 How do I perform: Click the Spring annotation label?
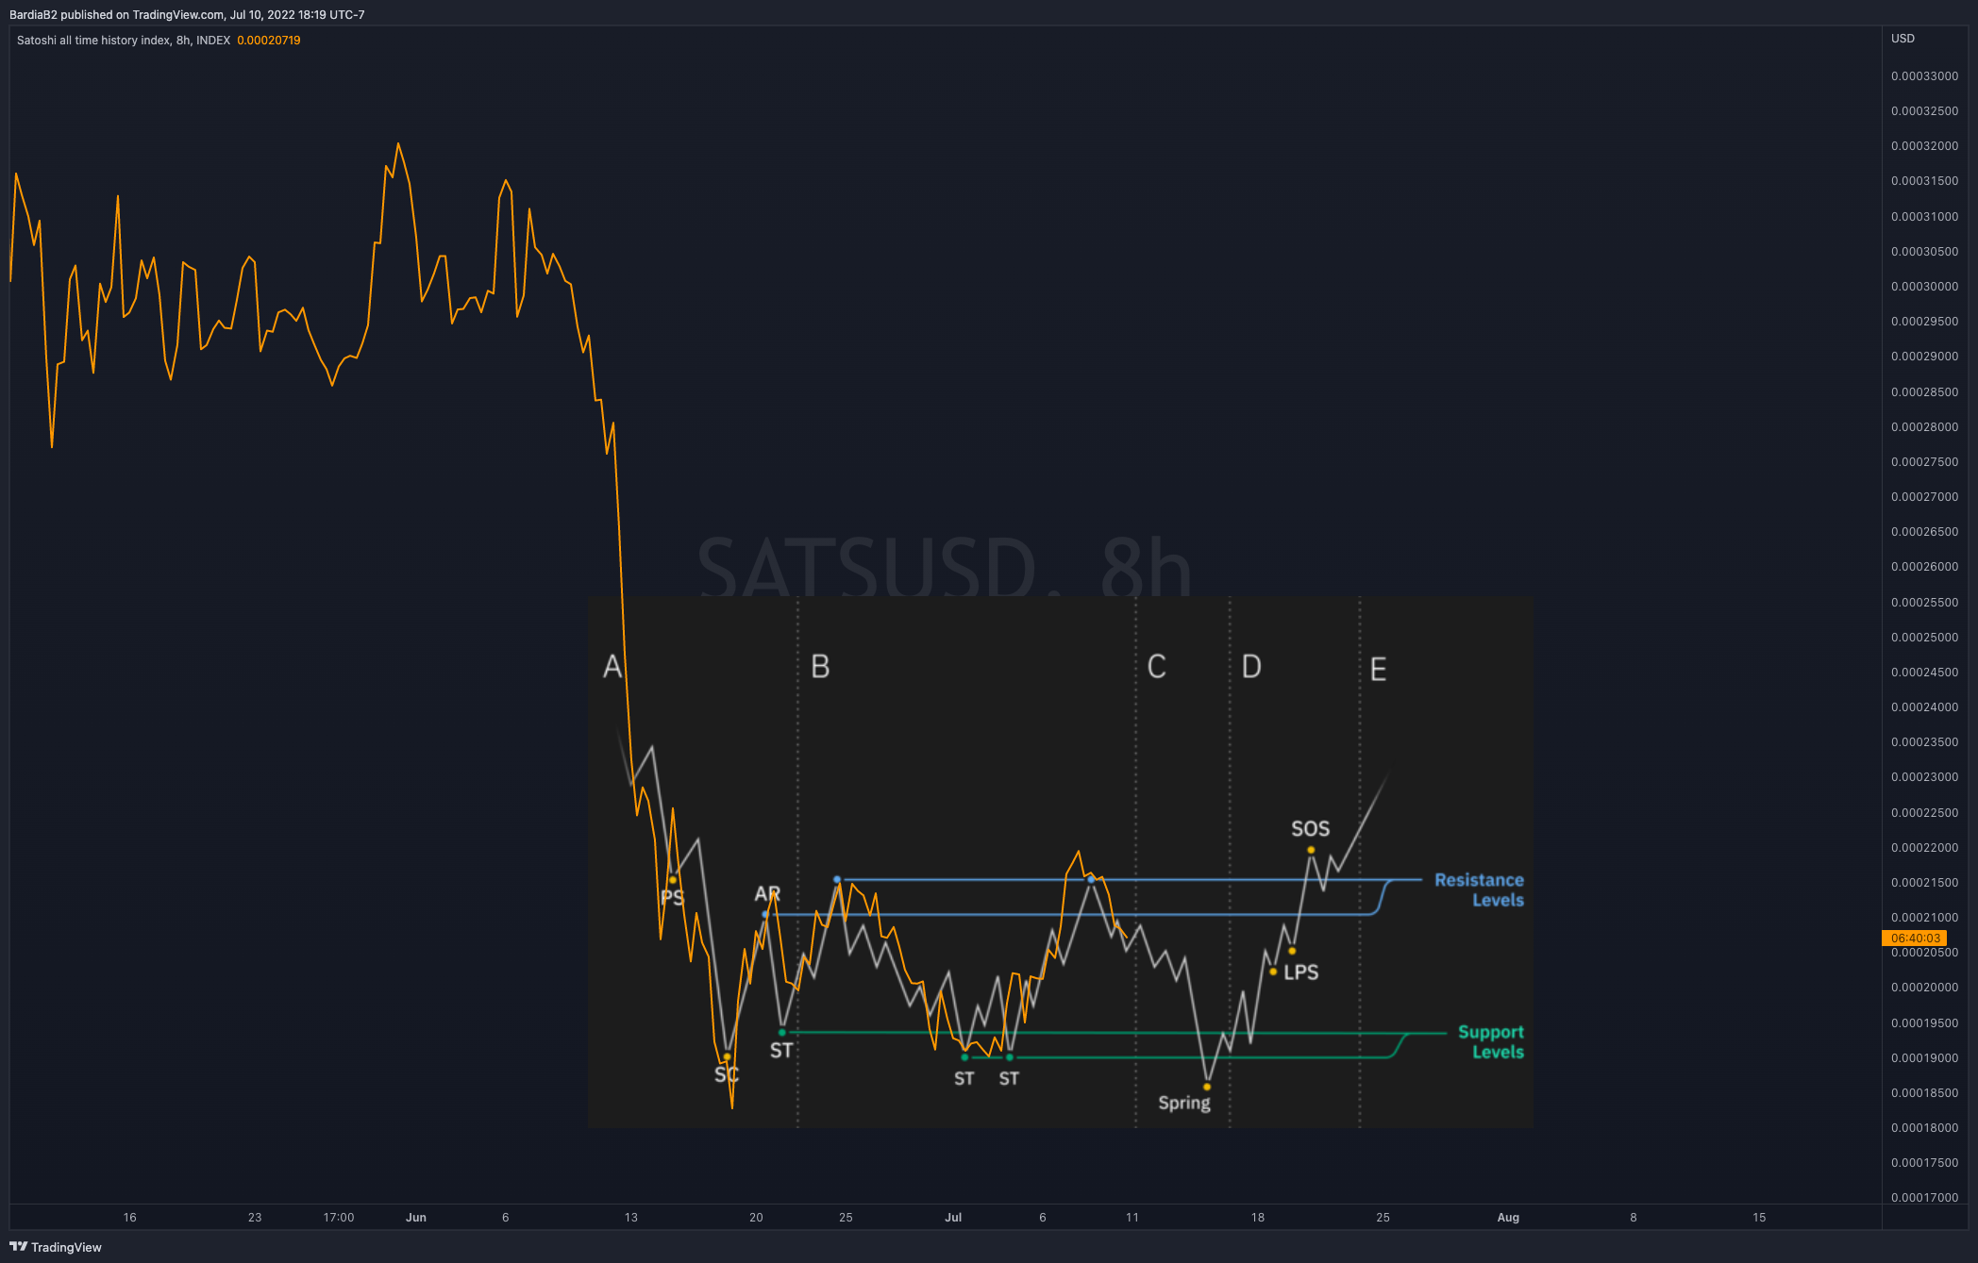1184,1103
